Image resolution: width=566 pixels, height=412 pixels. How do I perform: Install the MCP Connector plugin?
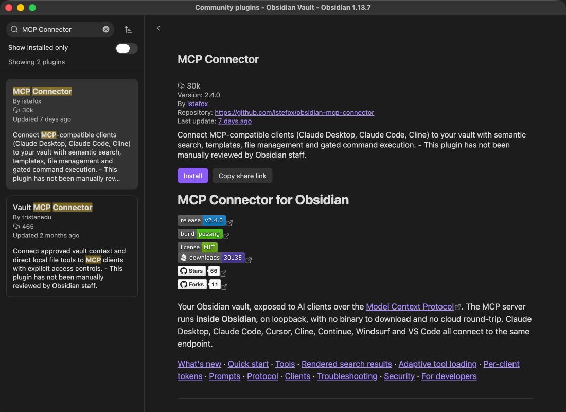[x=193, y=176]
